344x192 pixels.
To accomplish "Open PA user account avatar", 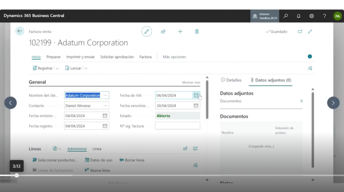I will coord(337,16).
